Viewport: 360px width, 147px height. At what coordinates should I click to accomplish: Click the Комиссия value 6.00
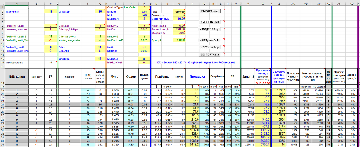coord(179,26)
